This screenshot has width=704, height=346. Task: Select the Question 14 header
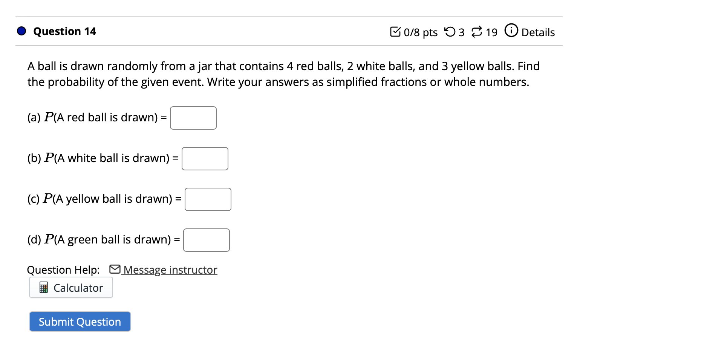click(63, 31)
